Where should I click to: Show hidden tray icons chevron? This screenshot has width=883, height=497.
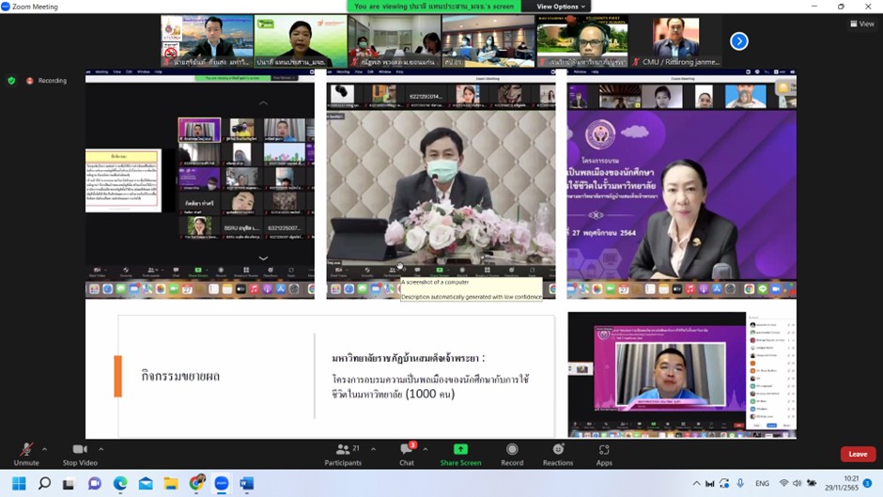click(x=697, y=484)
